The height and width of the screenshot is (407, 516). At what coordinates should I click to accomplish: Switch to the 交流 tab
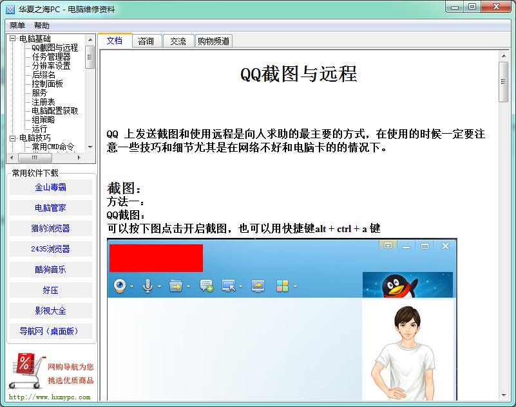[178, 41]
